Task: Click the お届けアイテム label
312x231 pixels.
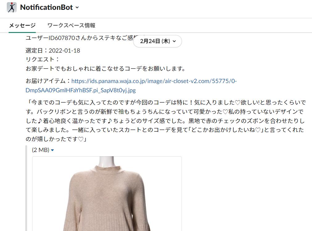Action: [48, 81]
